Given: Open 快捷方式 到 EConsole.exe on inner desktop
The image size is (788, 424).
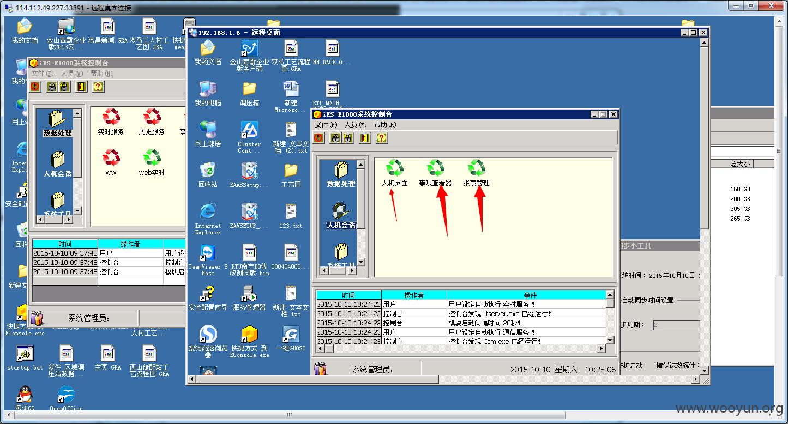Looking at the screenshot, I should tap(249, 342).
